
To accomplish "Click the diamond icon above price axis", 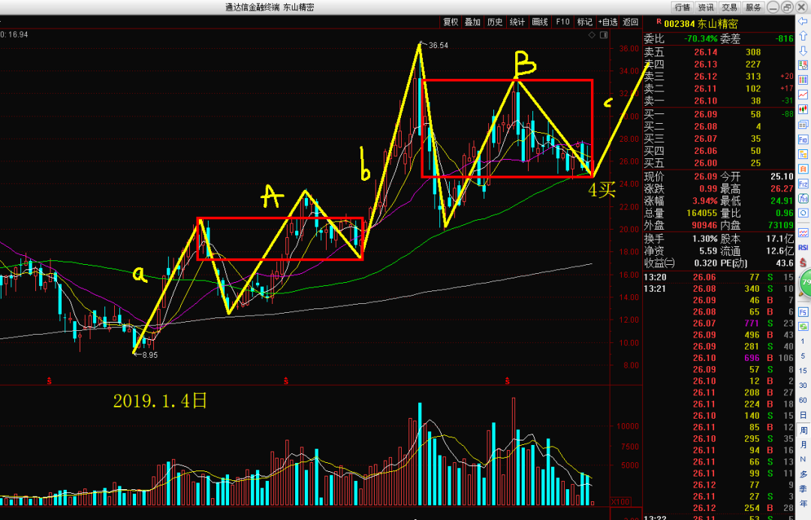I will (x=592, y=35).
